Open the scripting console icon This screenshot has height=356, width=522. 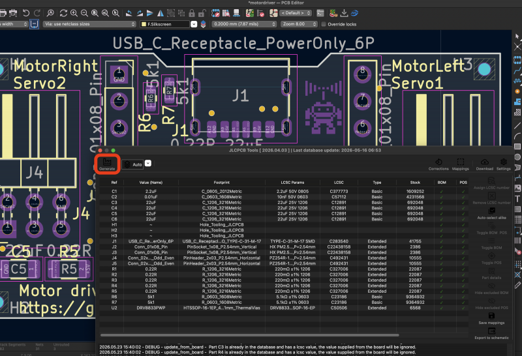coord(320,13)
